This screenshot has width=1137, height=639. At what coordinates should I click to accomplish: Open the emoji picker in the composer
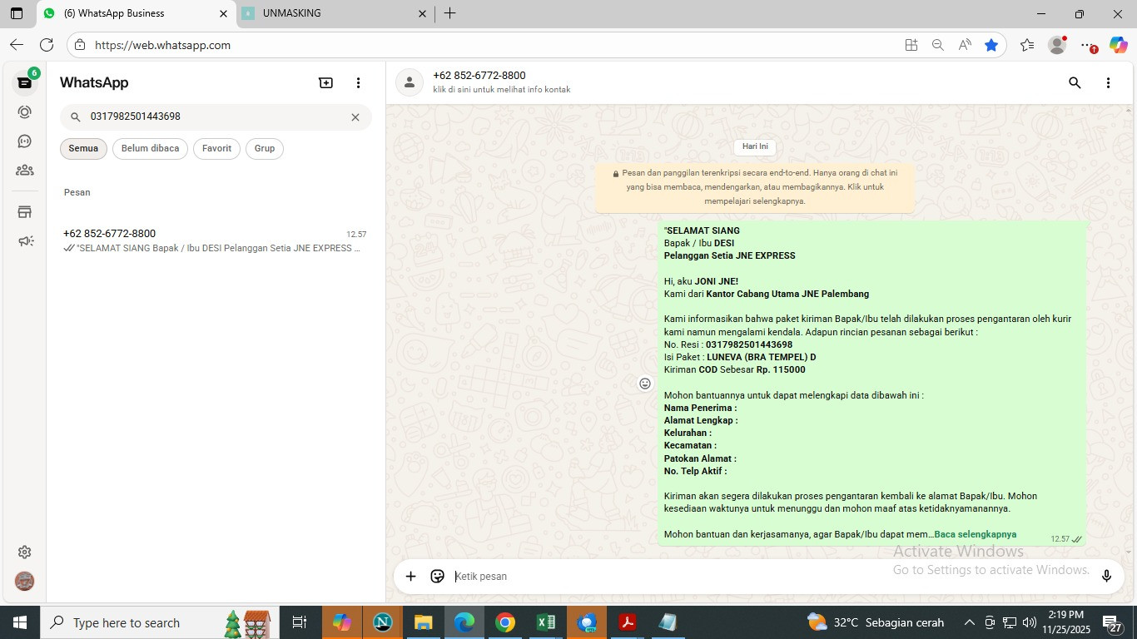coord(438,576)
